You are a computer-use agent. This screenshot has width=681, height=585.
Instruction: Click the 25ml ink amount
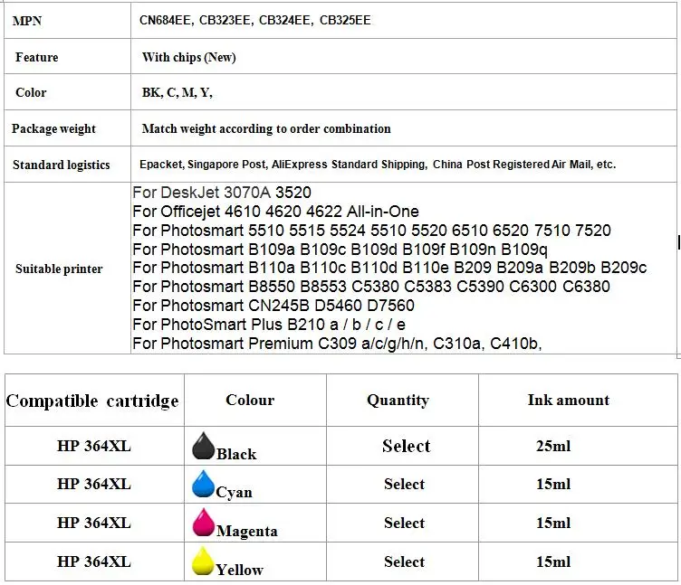(553, 446)
